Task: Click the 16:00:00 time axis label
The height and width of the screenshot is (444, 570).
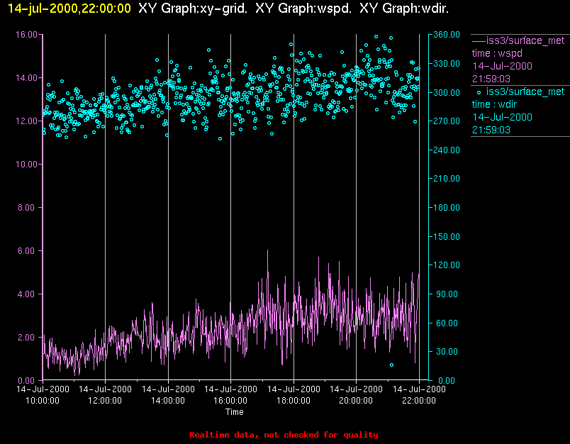Action: tap(230, 401)
